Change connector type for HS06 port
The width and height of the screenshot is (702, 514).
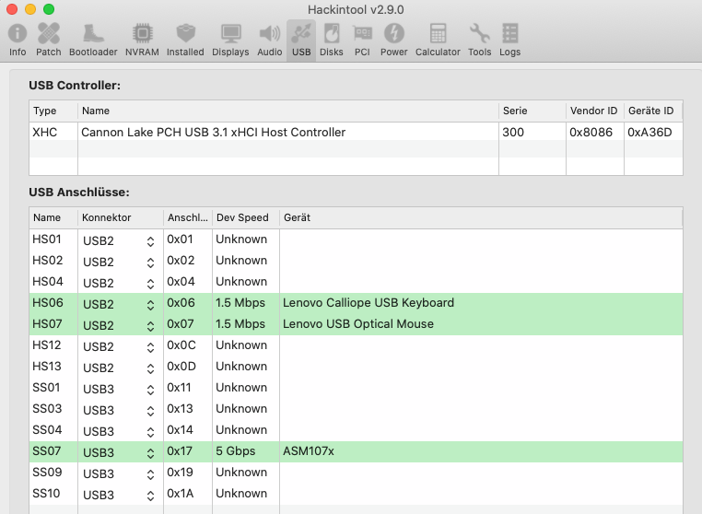point(150,304)
